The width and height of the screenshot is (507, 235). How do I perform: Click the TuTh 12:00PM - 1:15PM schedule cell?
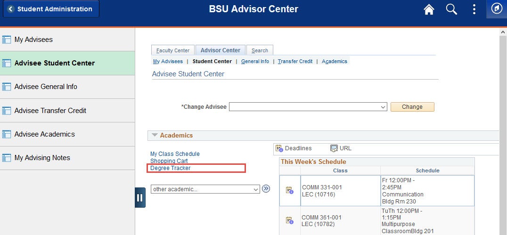tap(427, 221)
